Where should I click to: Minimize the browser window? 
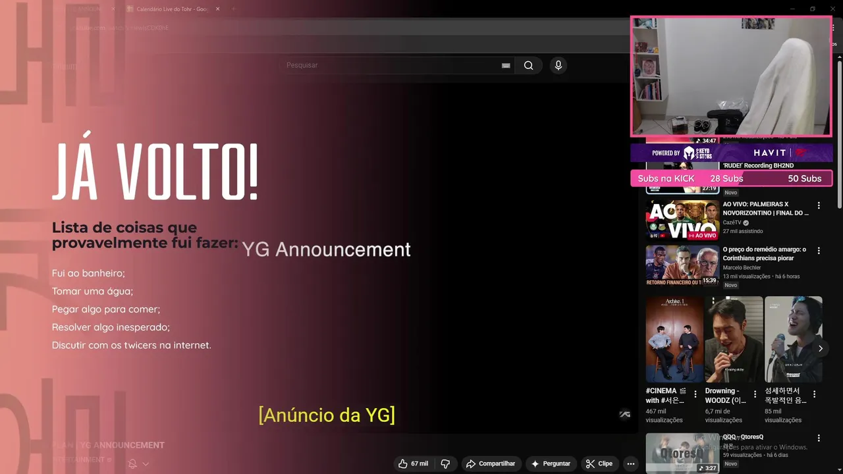793,9
